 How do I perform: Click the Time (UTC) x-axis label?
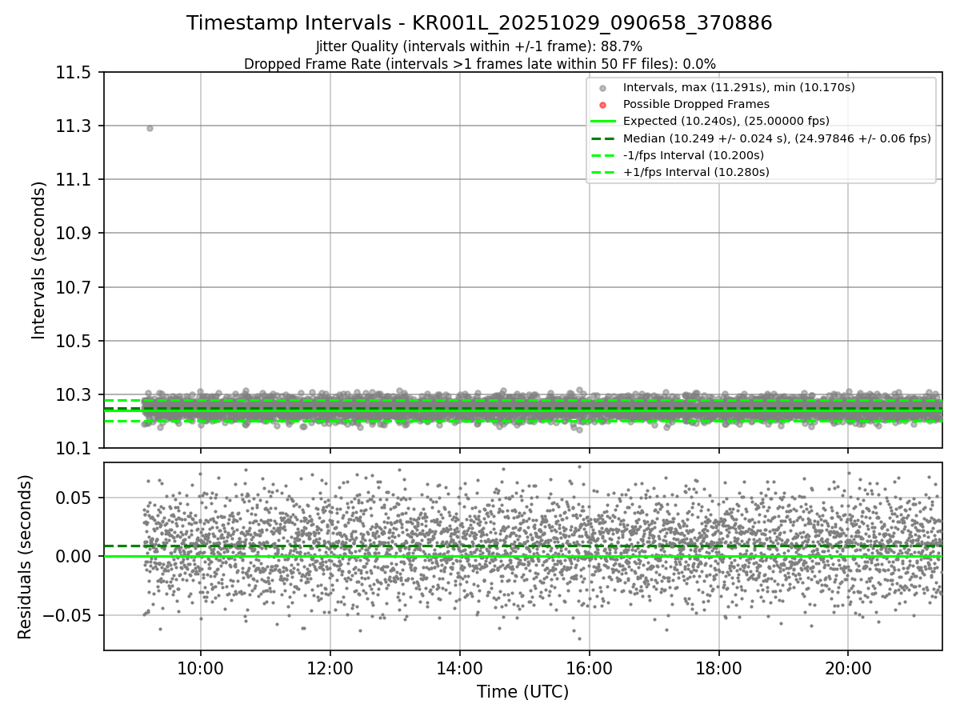click(x=522, y=692)
